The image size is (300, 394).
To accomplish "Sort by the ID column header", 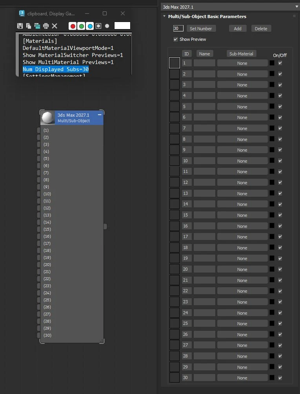I will point(187,53).
